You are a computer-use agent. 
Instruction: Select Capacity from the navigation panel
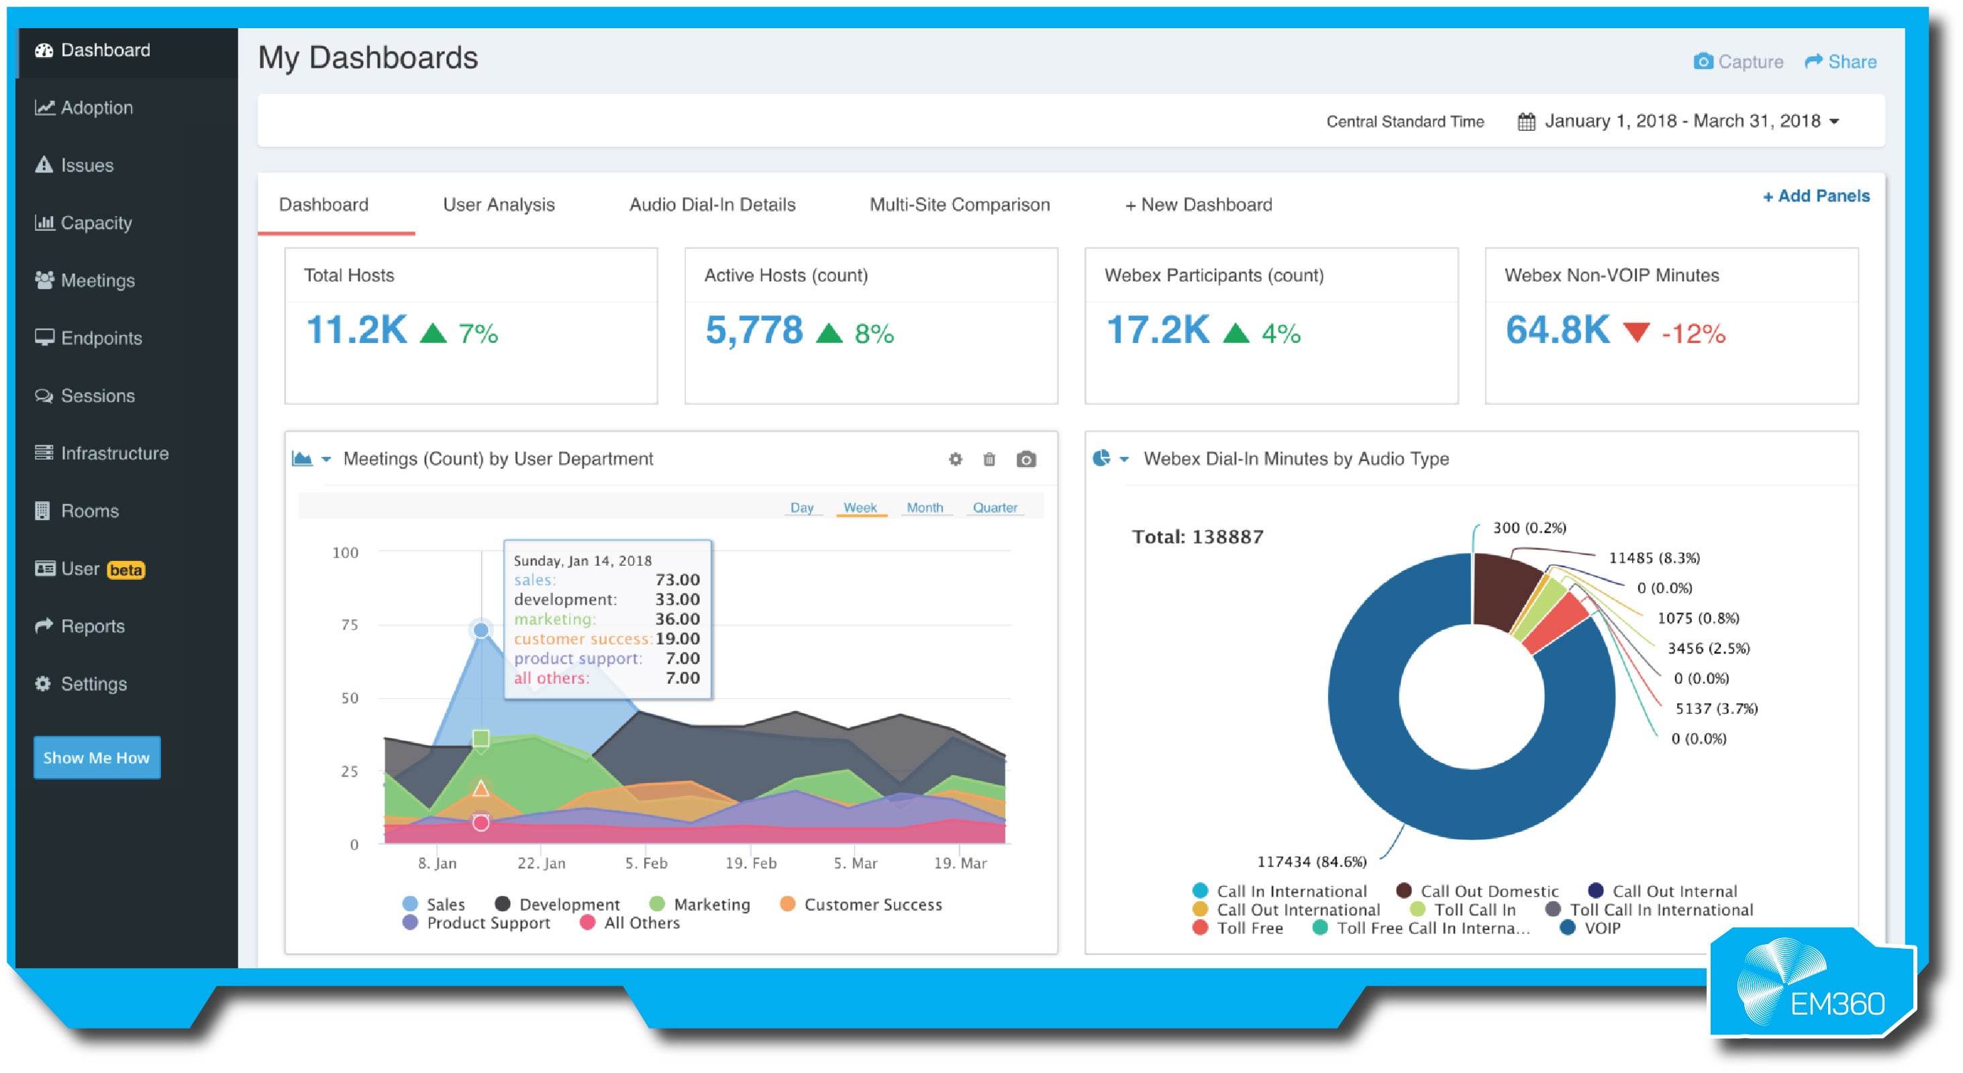(x=96, y=223)
